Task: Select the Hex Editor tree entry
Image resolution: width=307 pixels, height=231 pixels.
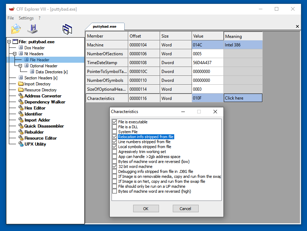Action: (x=35, y=108)
